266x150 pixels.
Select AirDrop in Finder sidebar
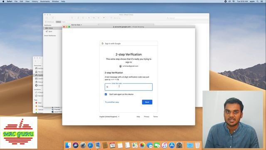click(x=39, y=68)
